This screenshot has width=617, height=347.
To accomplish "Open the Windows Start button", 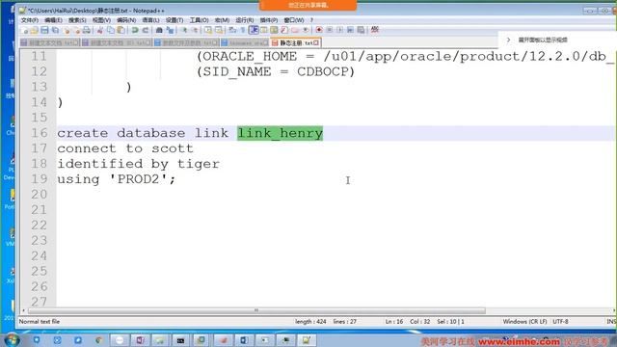I will point(12,340).
